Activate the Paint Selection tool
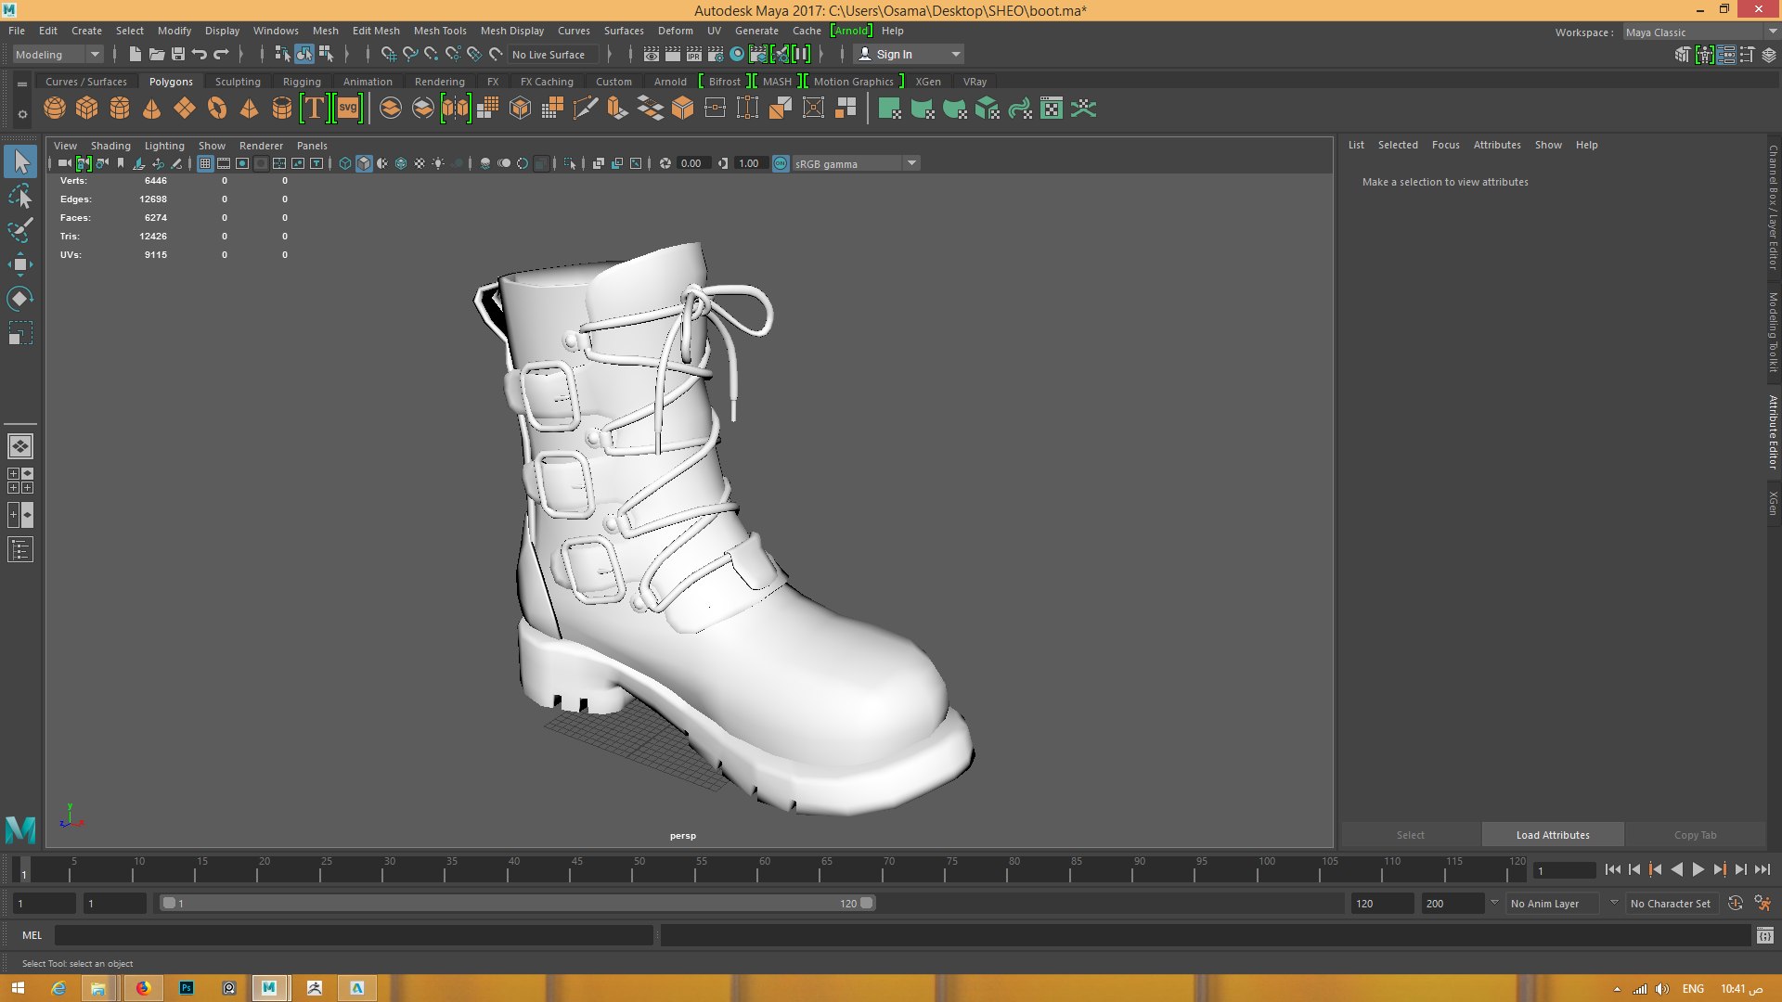1782x1002 pixels. 20,230
